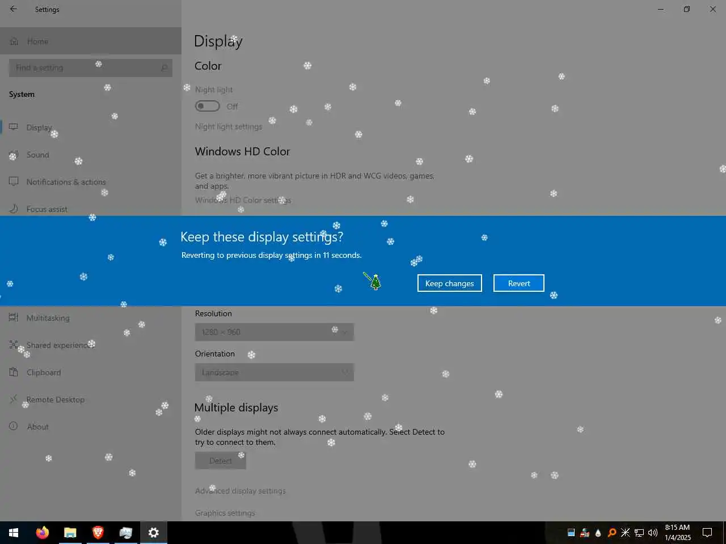Click the Keep changes button

(449, 283)
